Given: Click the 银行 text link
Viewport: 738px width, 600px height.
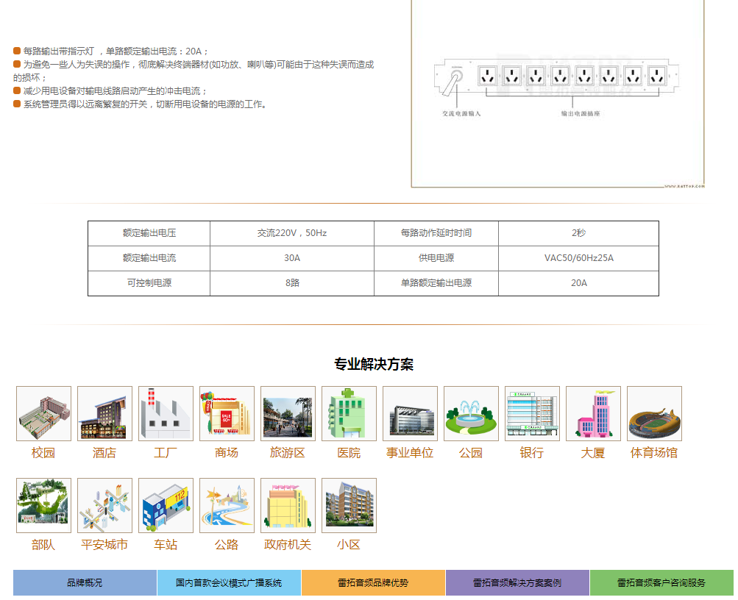Looking at the screenshot, I should [x=531, y=453].
